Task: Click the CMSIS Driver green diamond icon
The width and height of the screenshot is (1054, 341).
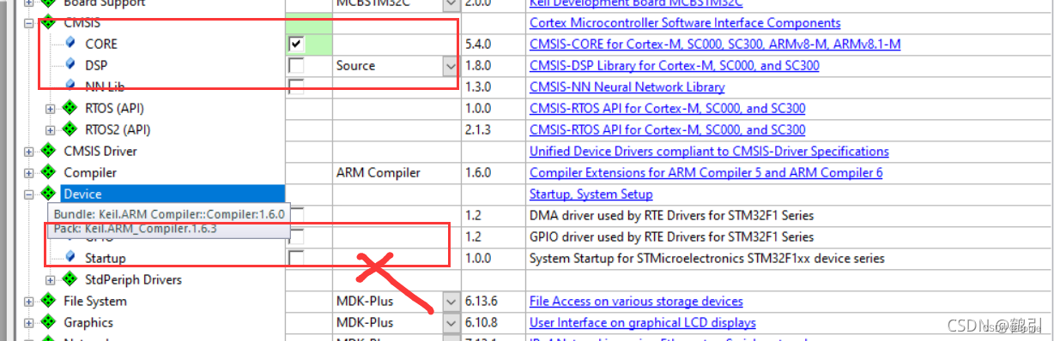Action: 48,151
